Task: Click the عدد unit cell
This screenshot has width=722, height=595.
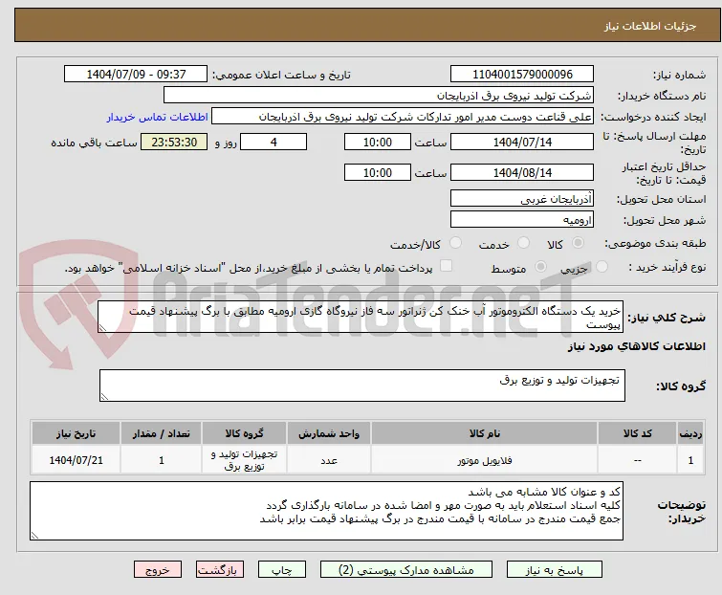Action: [x=329, y=459]
